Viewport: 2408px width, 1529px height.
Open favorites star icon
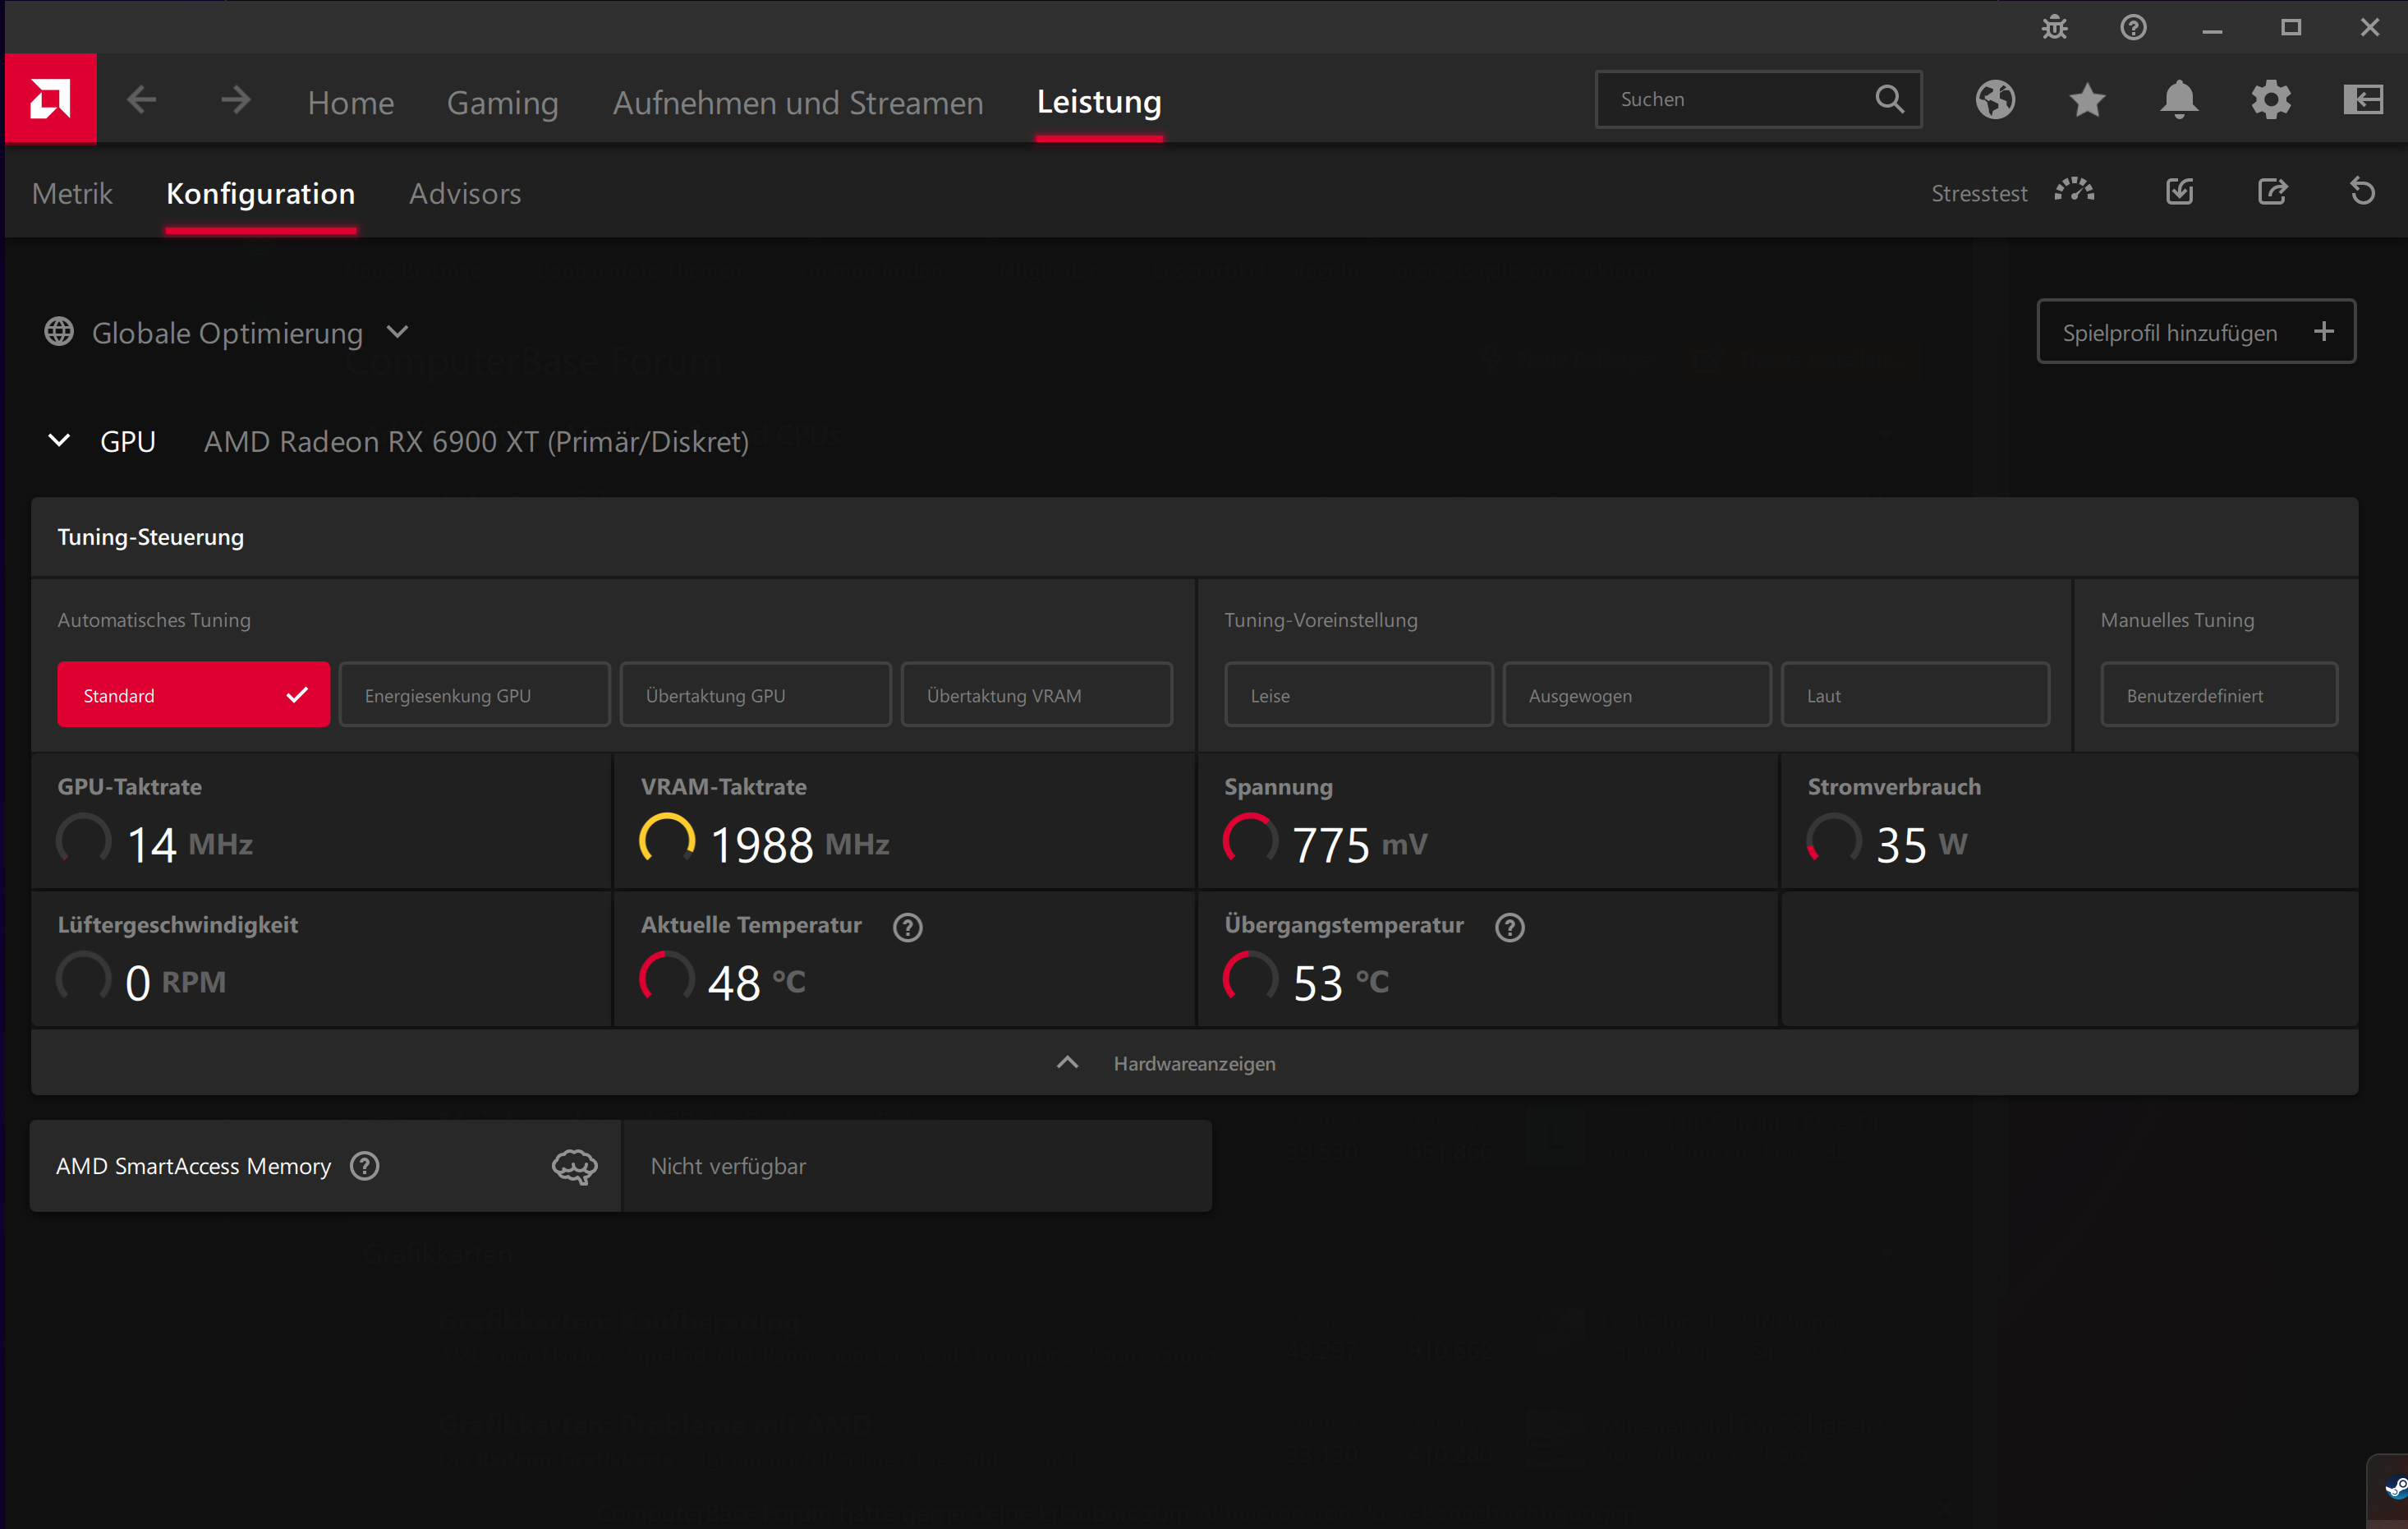pyautogui.click(x=2086, y=99)
